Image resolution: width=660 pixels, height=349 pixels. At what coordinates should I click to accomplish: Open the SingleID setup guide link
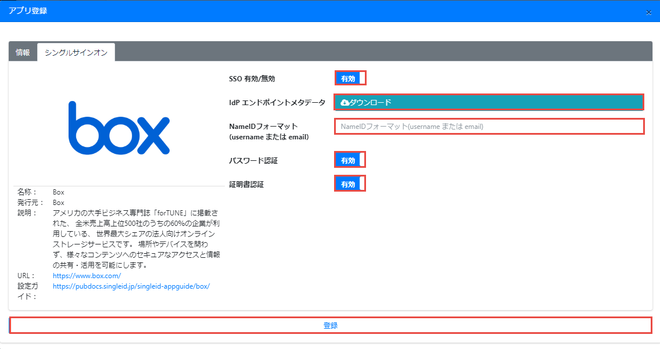click(131, 286)
